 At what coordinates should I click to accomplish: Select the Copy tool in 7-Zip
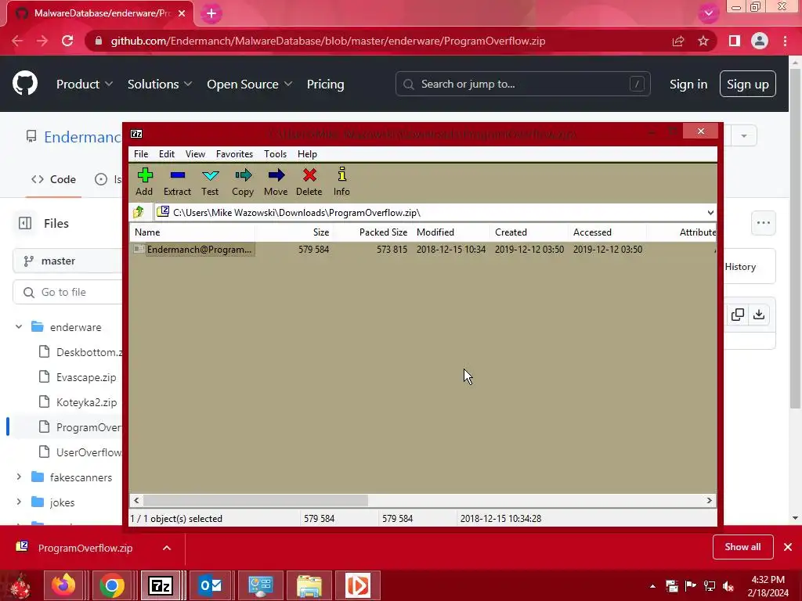[x=243, y=182]
